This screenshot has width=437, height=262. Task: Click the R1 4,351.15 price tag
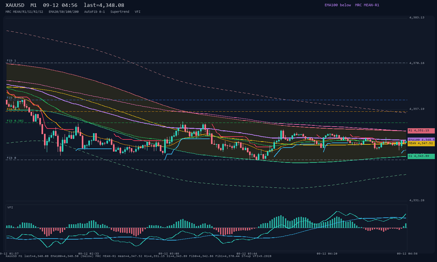(421, 131)
